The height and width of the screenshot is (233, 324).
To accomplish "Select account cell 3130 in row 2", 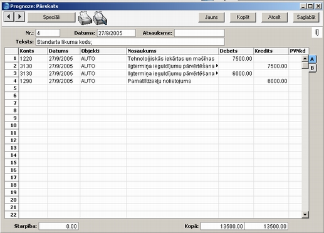I will (x=33, y=66).
